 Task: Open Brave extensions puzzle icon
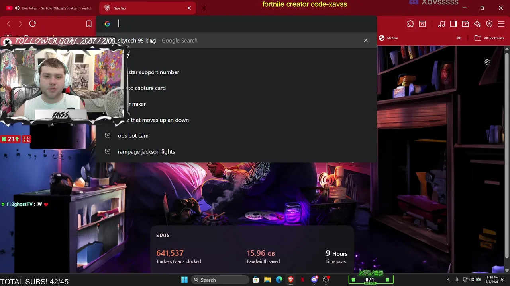click(410, 24)
